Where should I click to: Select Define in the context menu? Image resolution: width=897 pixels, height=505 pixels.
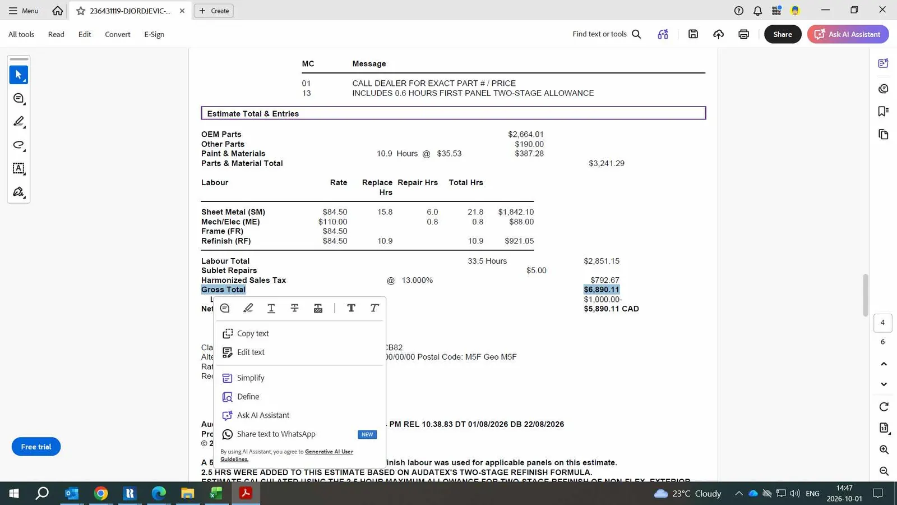248,397
